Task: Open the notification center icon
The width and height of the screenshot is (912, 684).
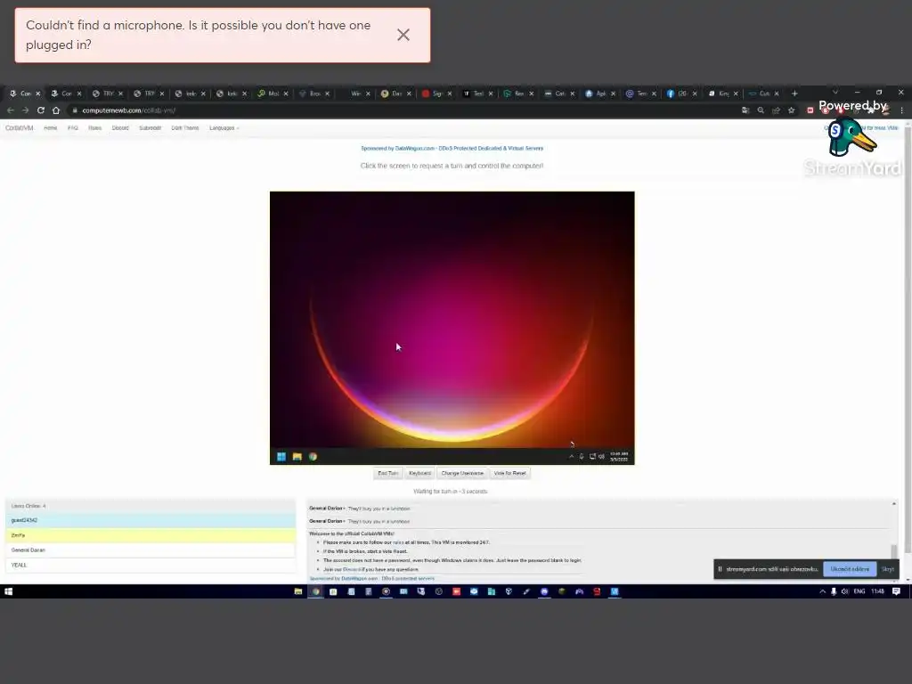Action: tap(896, 591)
